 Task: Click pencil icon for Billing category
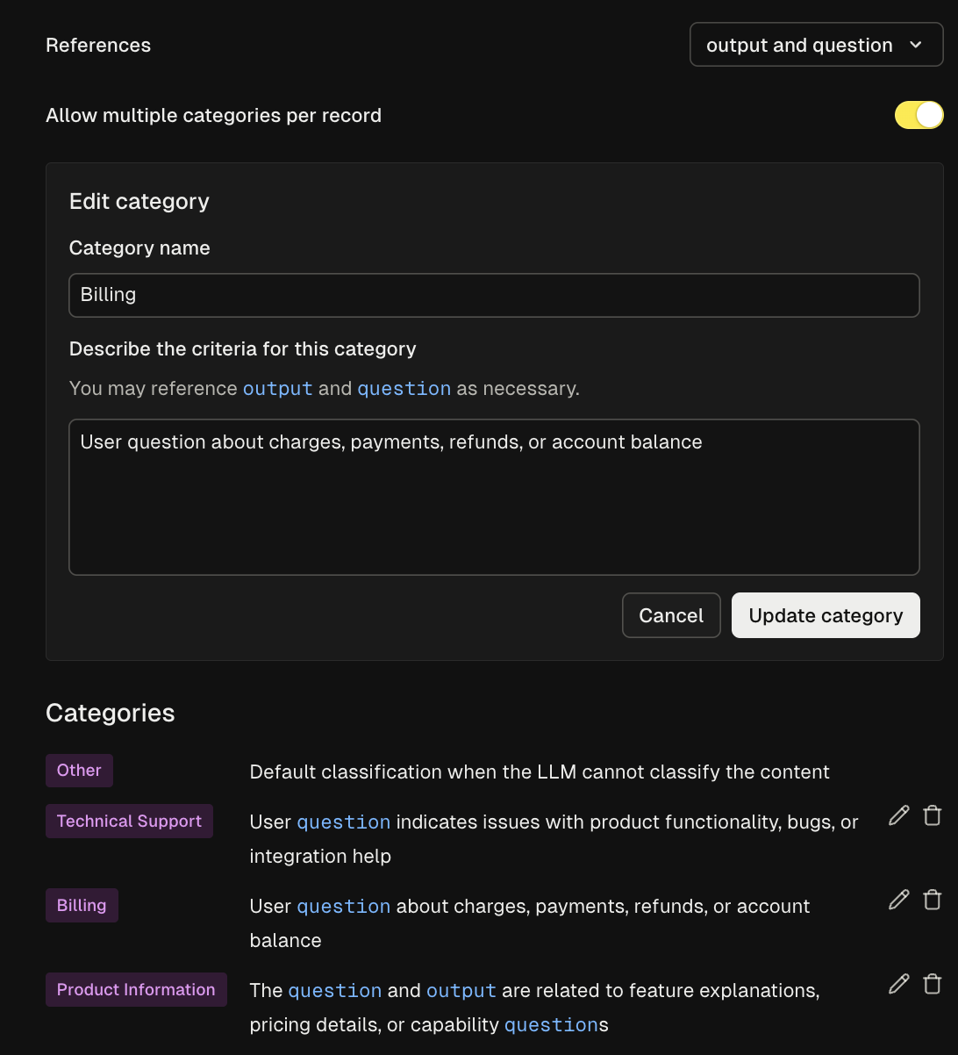click(898, 901)
